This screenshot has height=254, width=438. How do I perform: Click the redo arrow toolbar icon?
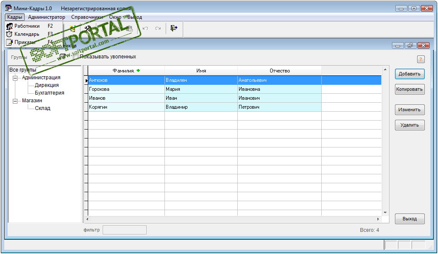[x=158, y=28]
